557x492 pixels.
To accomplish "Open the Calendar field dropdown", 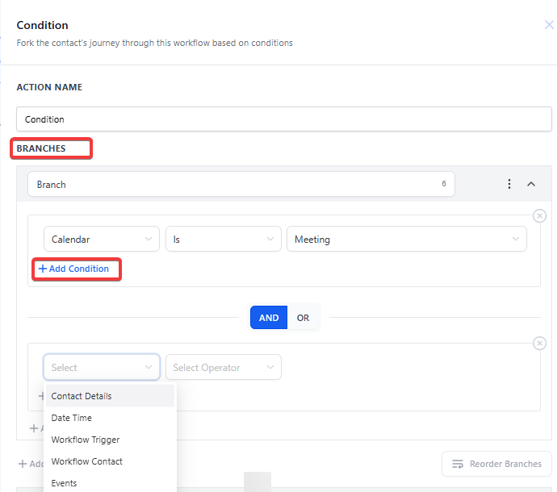I will tap(101, 239).
